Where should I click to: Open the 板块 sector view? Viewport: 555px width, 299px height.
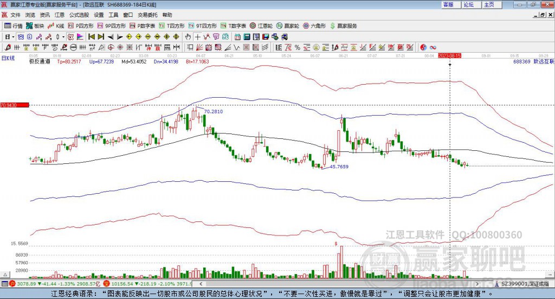[x=35, y=26]
